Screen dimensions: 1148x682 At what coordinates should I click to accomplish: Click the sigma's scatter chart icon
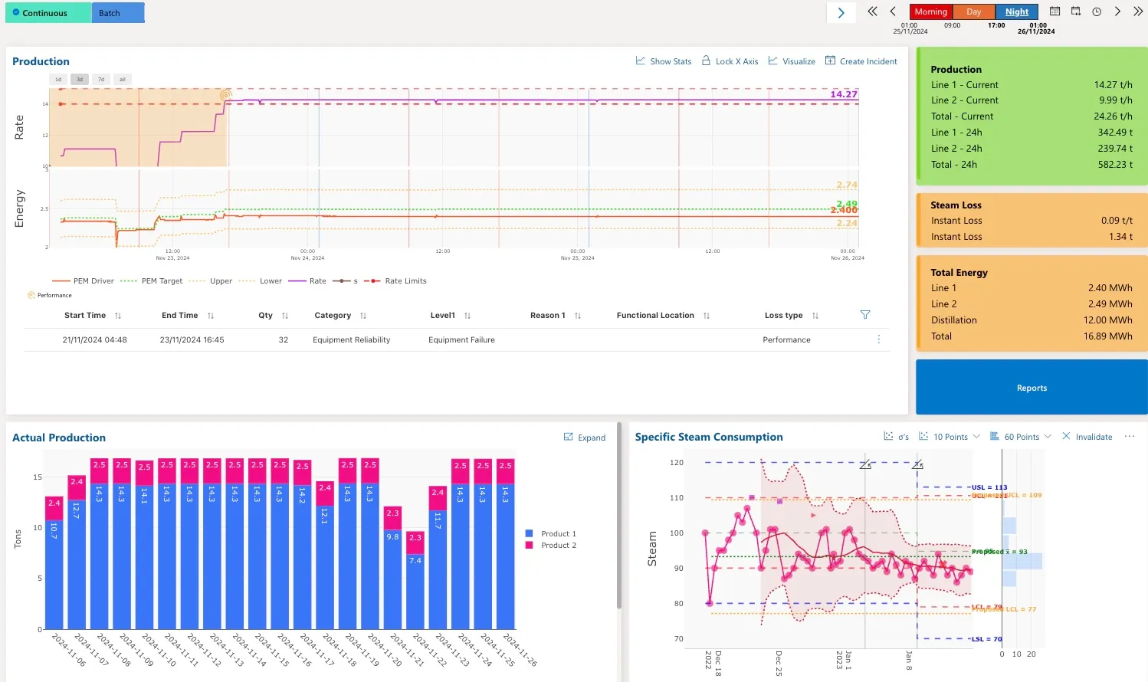click(x=888, y=436)
